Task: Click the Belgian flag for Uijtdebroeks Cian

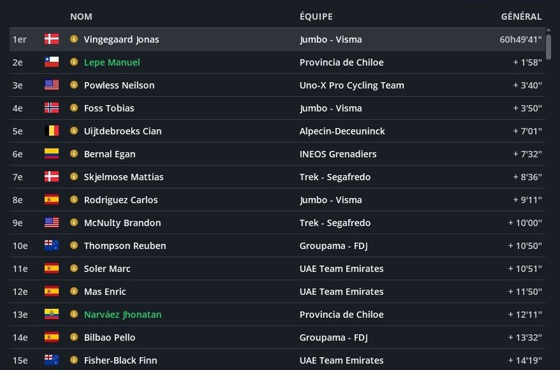Action: point(52,131)
